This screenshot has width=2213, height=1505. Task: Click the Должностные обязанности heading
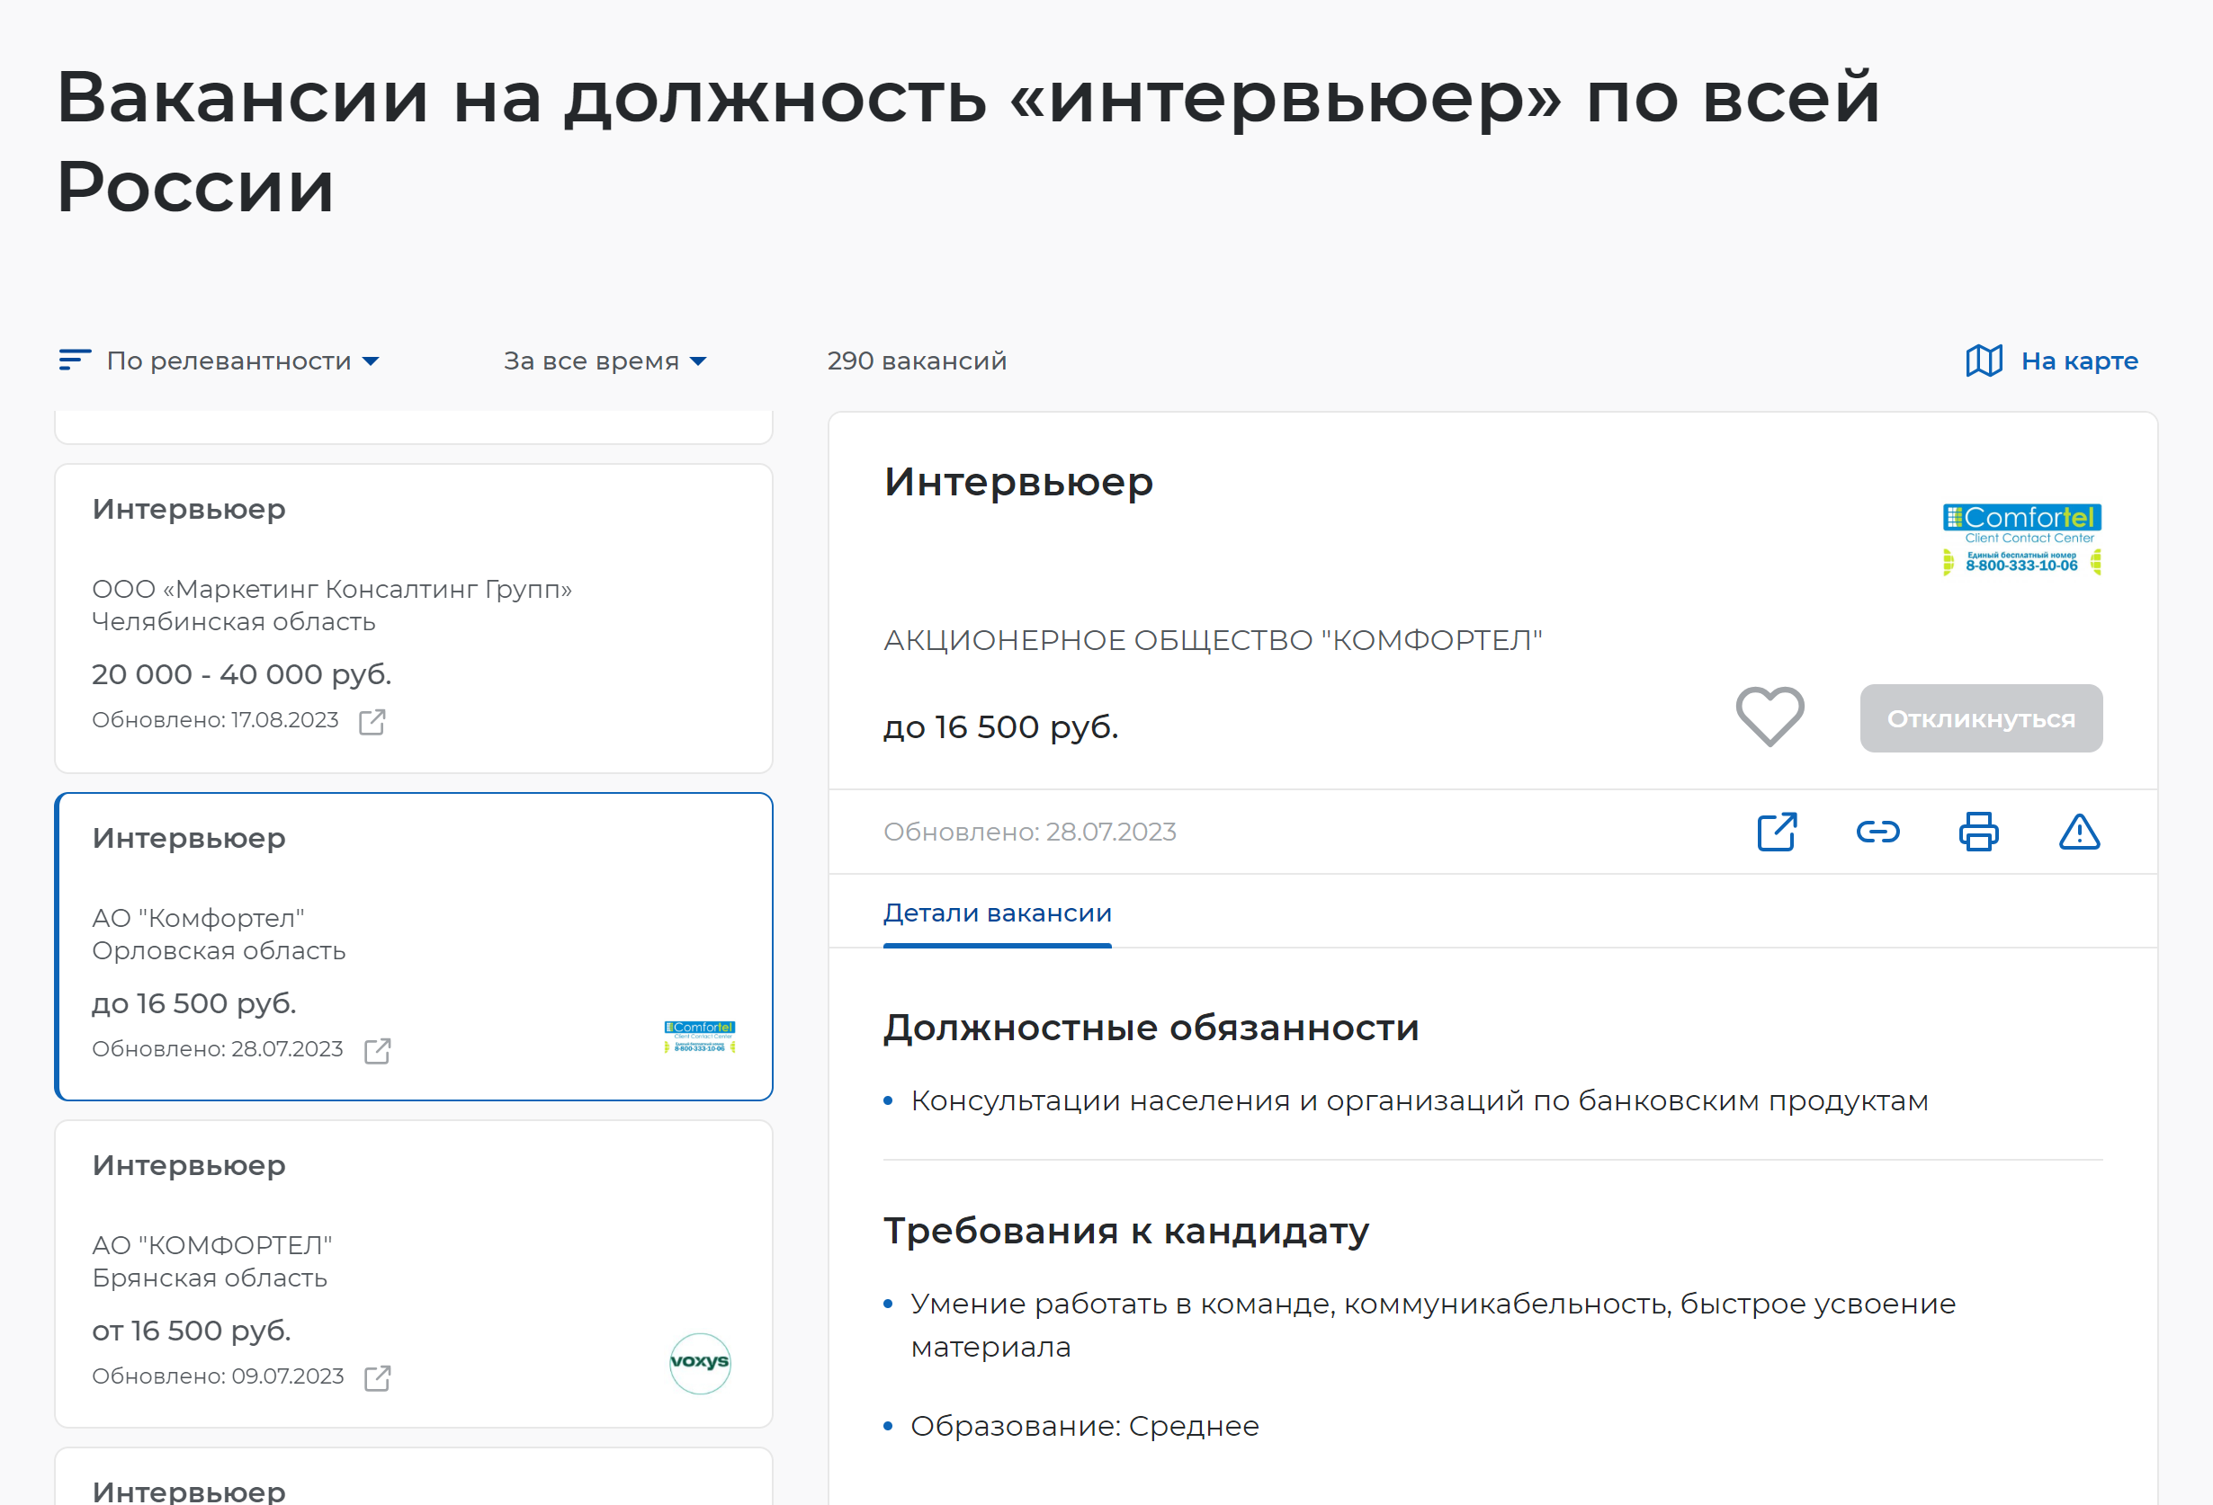coord(1151,1029)
